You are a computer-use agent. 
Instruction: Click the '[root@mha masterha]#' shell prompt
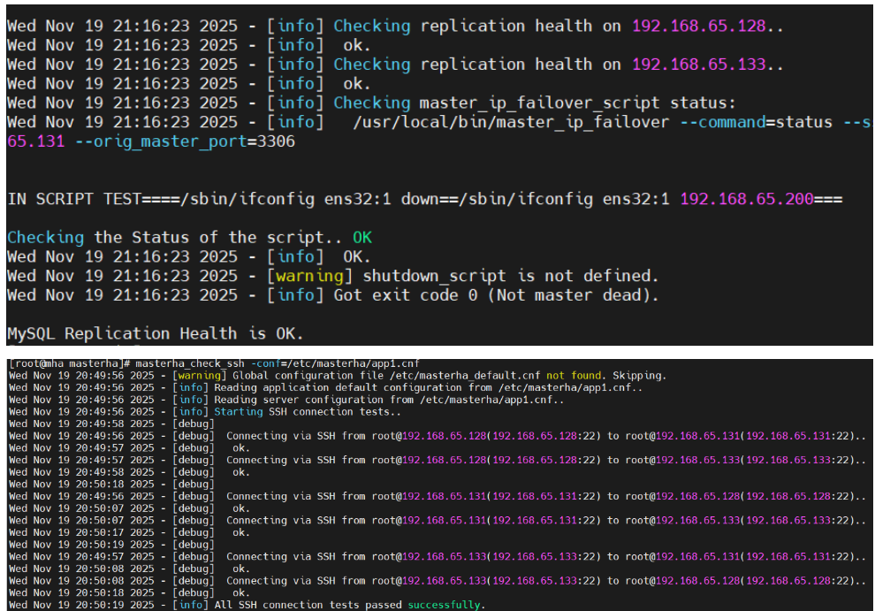click(x=69, y=363)
